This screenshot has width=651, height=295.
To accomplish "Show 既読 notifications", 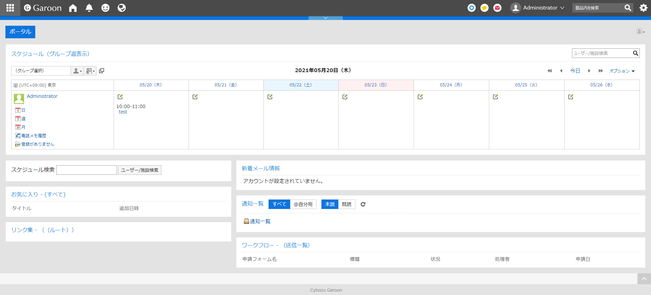I will 347,204.
